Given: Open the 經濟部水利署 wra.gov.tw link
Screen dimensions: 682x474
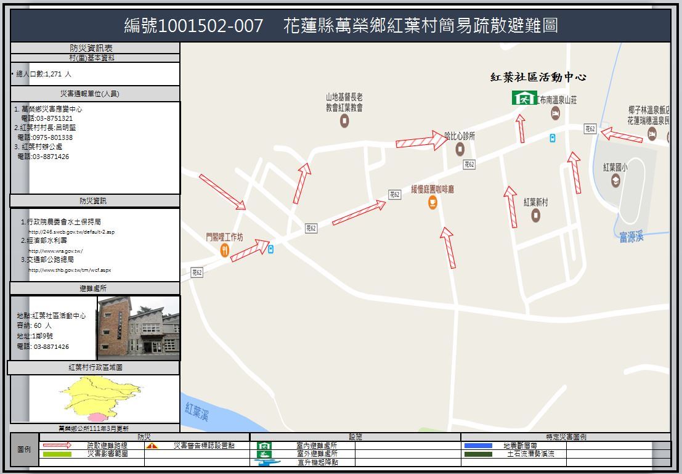Looking at the screenshot, I should tap(55, 251).
